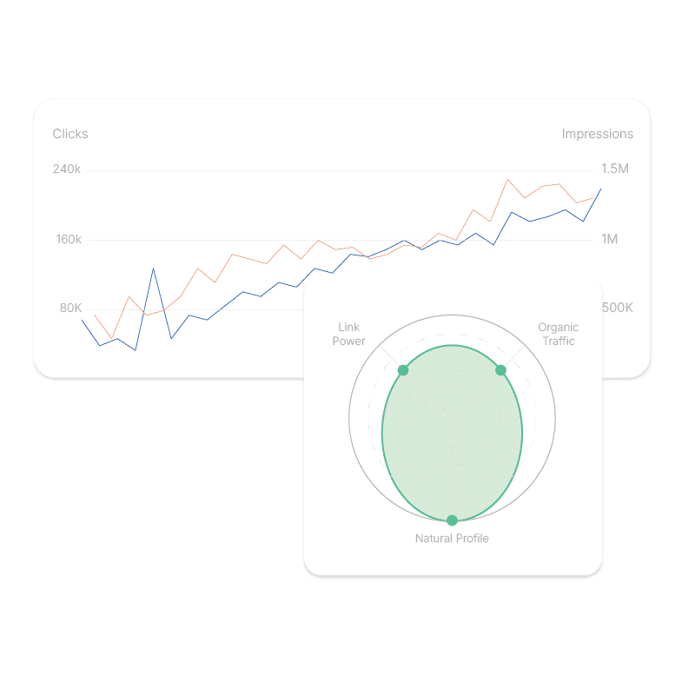Click the 500K axis label
This screenshot has width=695, height=696.
617,308
